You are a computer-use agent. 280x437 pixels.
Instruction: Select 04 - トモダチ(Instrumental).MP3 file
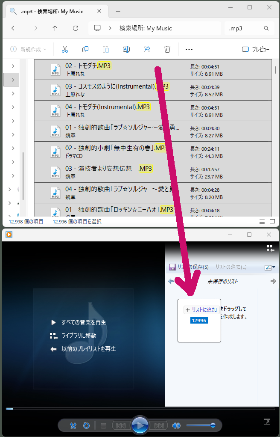click(x=153, y=111)
